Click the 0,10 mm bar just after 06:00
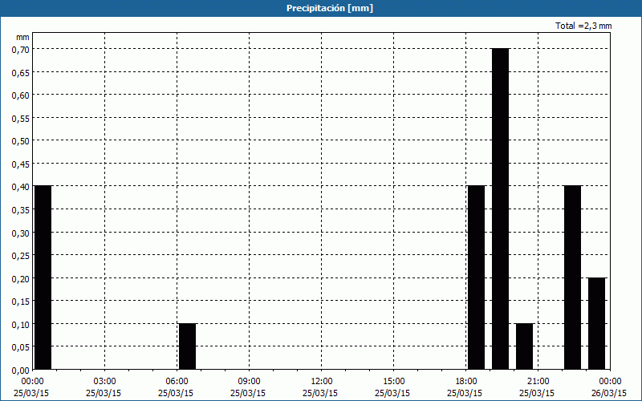 (x=187, y=346)
